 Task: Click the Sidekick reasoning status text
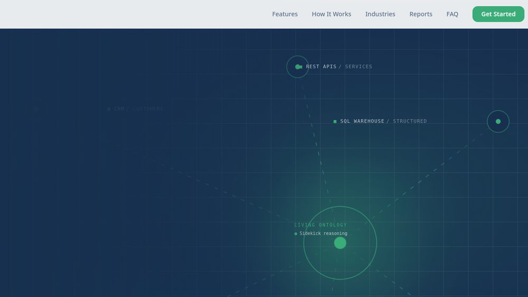tap(323, 233)
